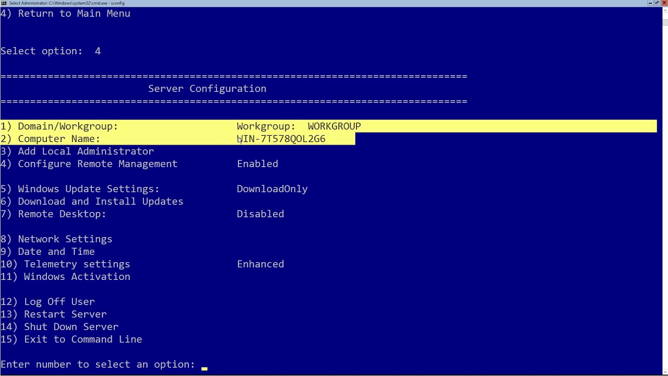668x376 pixels.
Task: Click the '2) Computer Name:' menu line
Action: pos(50,139)
